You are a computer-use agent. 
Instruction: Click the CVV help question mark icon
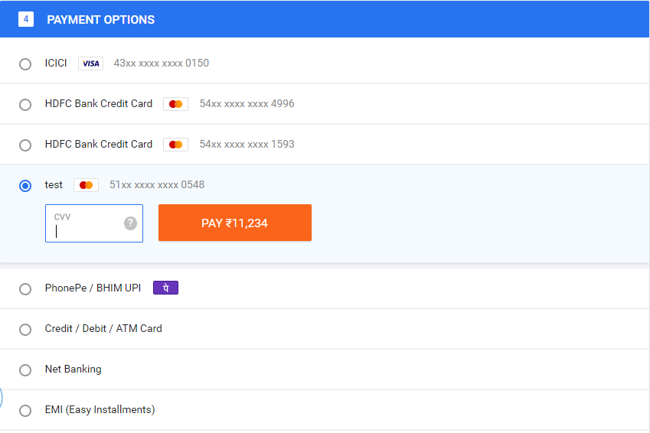tap(131, 223)
